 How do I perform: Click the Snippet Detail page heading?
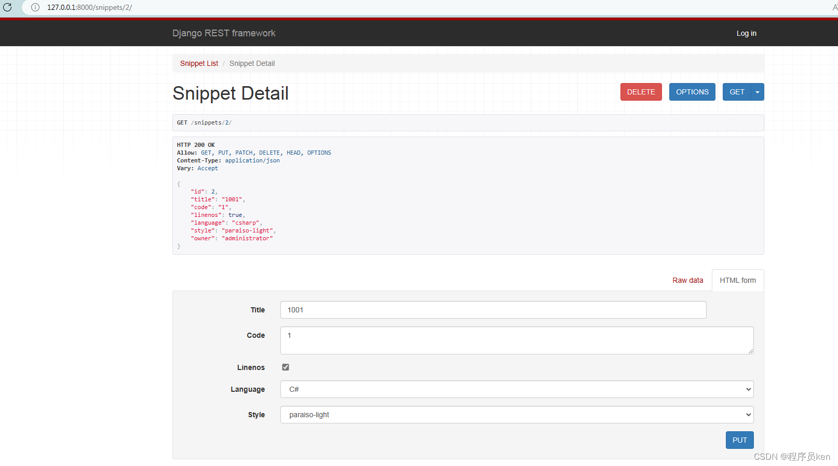pyautogui.click(x=231, y=93)
